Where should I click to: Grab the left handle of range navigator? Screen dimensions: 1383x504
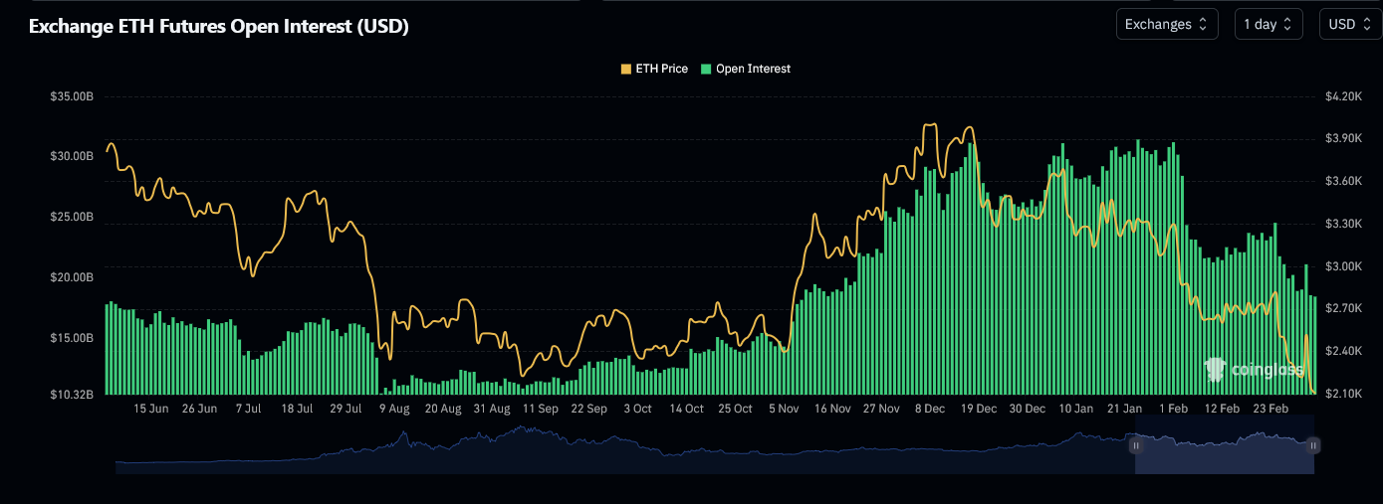(1135, 446)
